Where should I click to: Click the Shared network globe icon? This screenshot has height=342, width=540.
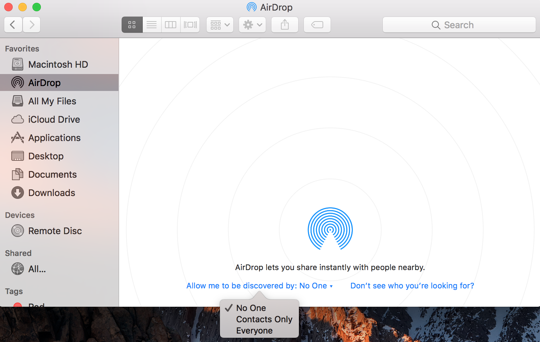point(18,269)
